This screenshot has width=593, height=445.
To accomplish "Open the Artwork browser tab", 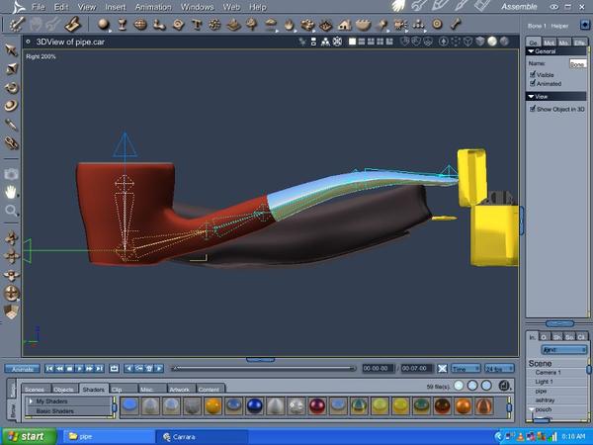I will pyautogui.click(x=179, y=389).
